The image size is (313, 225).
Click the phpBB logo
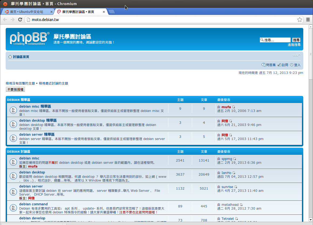(29, 38)
